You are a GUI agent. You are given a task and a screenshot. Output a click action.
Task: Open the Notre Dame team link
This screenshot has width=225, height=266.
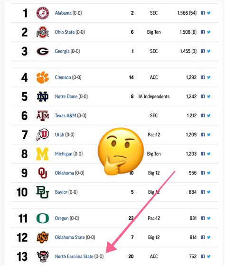pos(66,96)
